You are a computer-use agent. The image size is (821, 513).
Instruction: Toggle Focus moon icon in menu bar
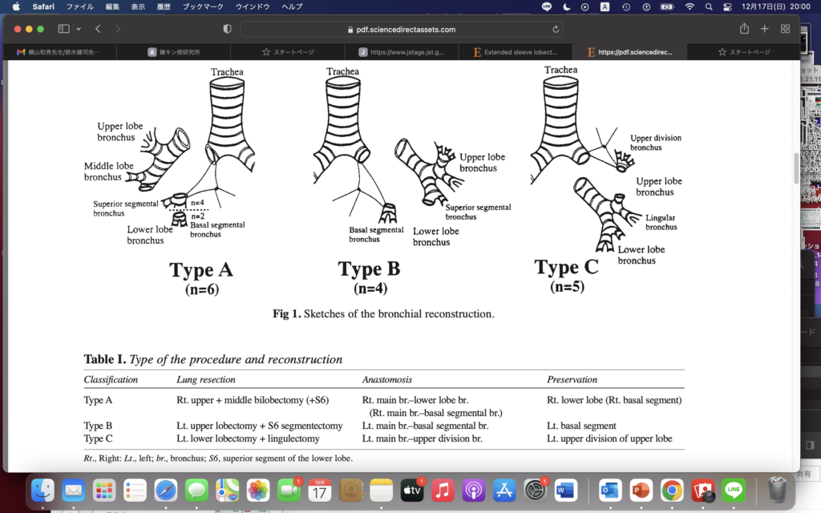[x=567, y=6]
